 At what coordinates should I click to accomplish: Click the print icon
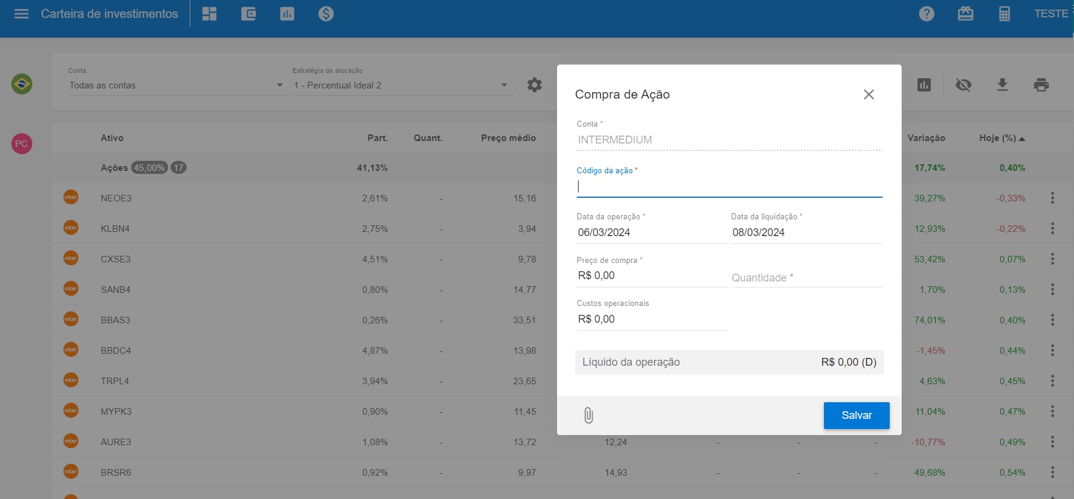[x=1041, y=85]
